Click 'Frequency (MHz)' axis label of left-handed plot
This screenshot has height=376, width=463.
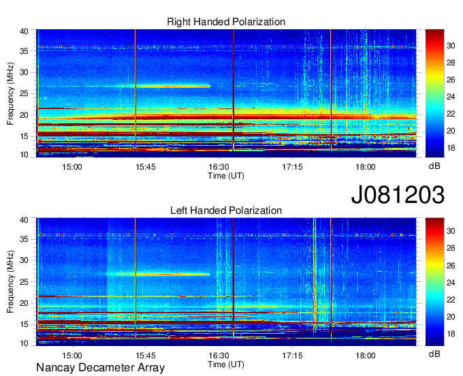point(10,282)
